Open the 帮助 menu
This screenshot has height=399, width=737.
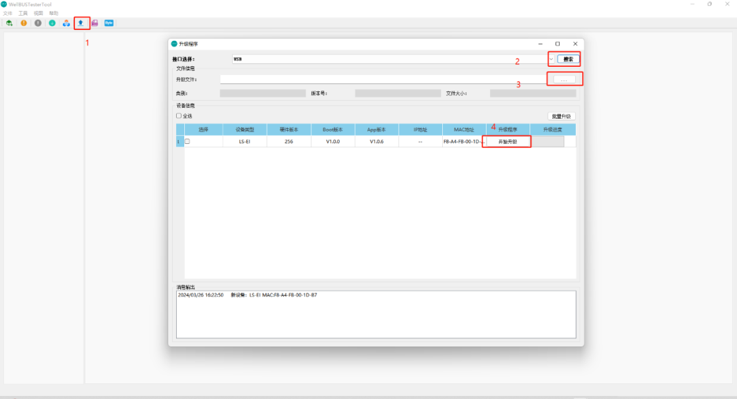[x=54, y=13]
